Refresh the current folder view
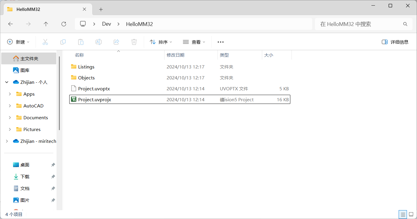417x219 pixels. (64, 24)
